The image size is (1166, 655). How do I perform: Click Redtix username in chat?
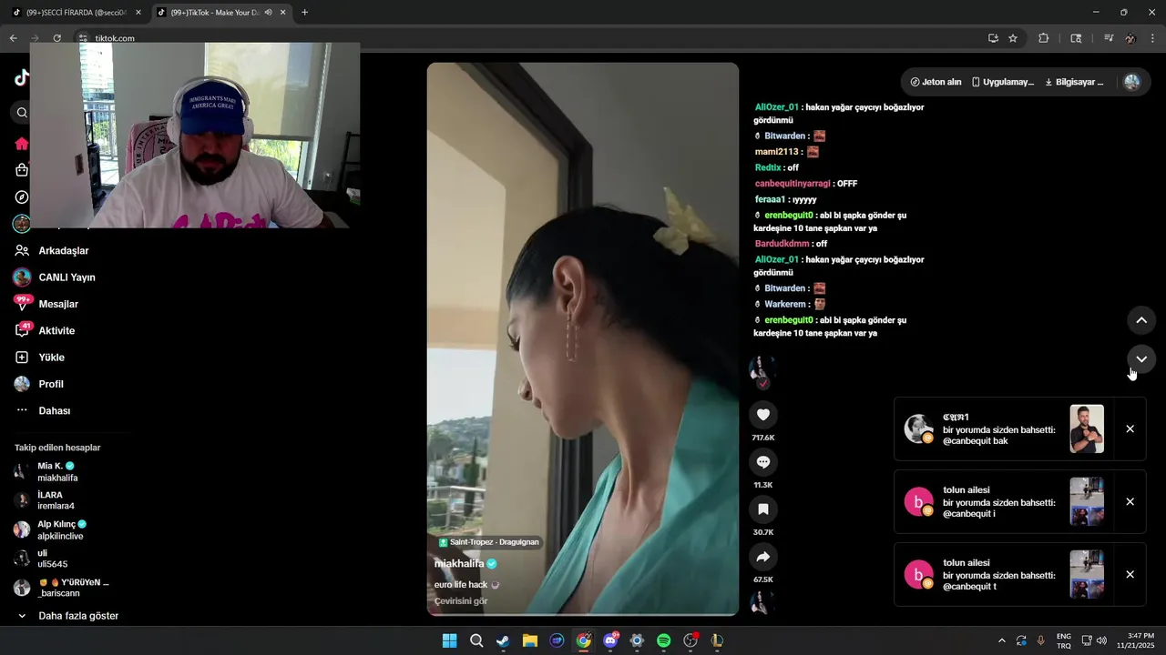768,168
